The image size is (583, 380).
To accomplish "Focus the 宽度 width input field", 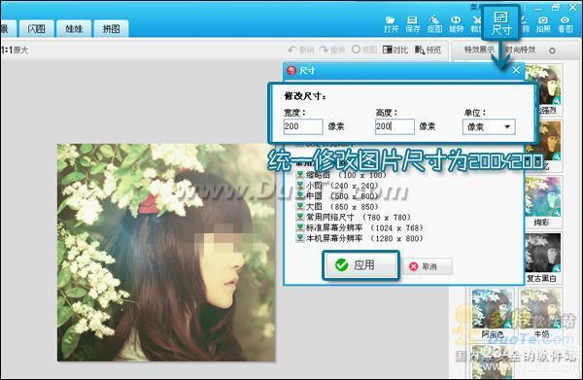I will [303, 126].
